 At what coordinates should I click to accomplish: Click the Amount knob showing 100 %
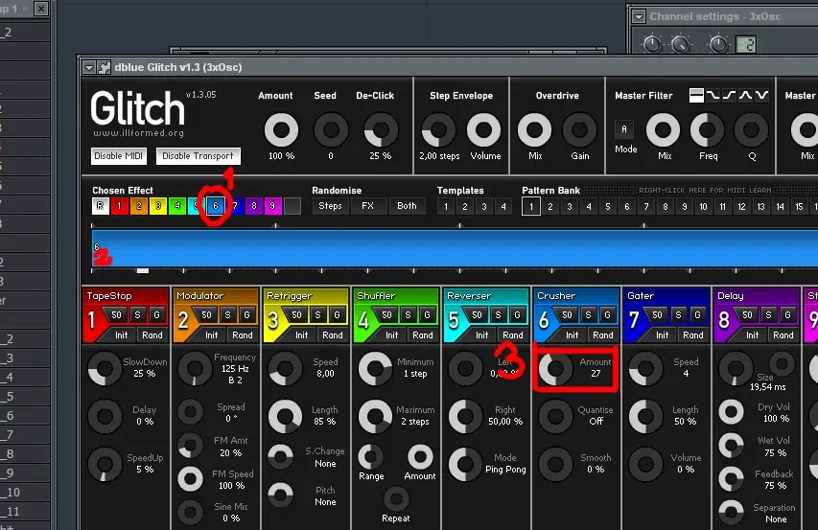coord(281,129)
